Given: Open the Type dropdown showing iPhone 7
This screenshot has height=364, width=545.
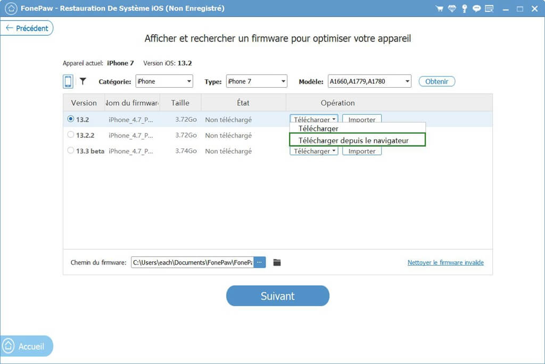Looking at the screenshot, I should (x=257, y=81).
